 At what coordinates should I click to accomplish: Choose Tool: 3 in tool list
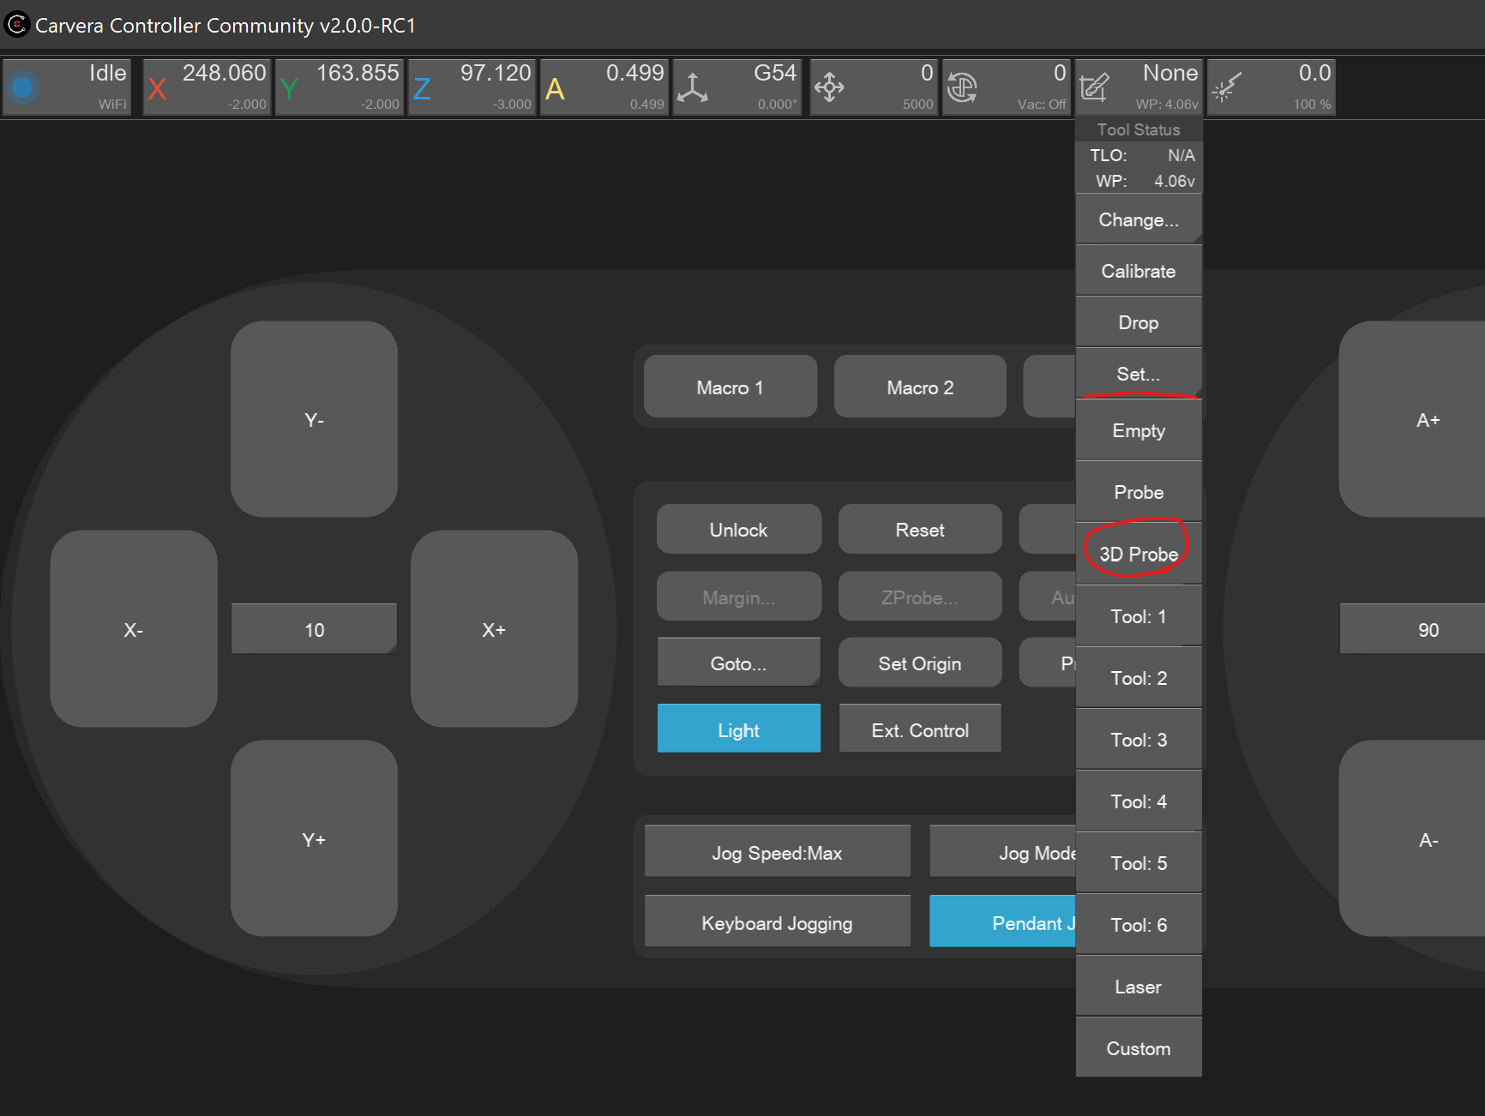click(1138, 739)
